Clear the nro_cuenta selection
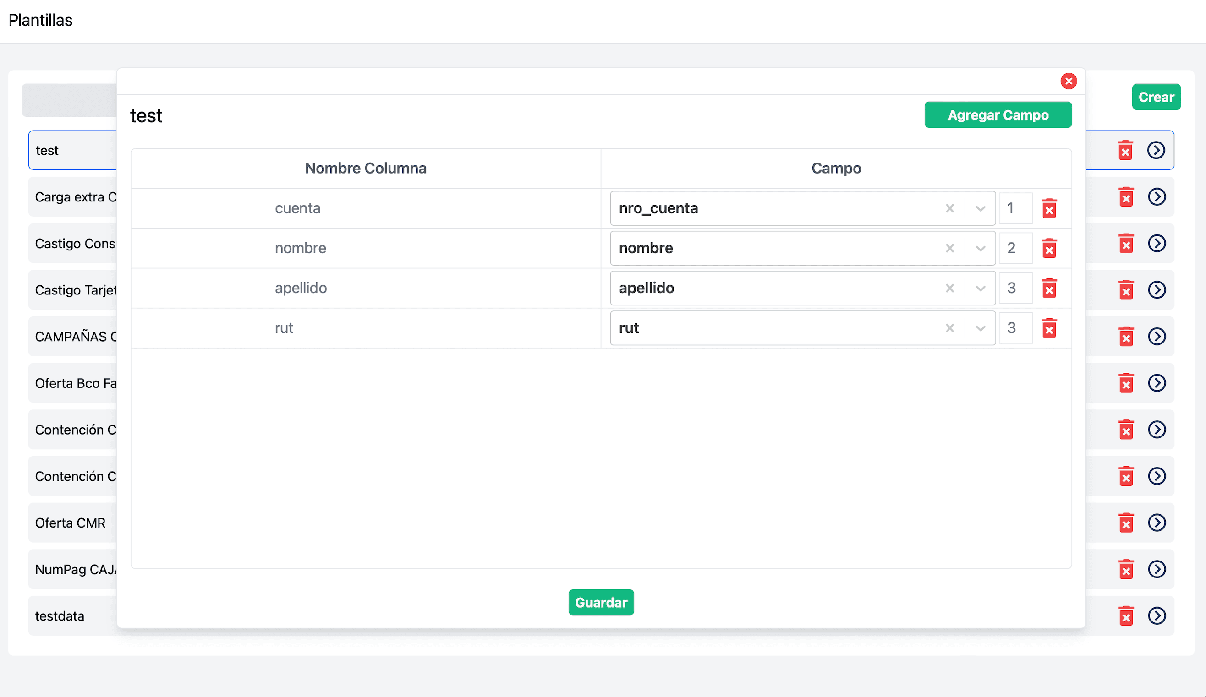The width and height of the screenshot is (1206, 697). click(950, 208)
